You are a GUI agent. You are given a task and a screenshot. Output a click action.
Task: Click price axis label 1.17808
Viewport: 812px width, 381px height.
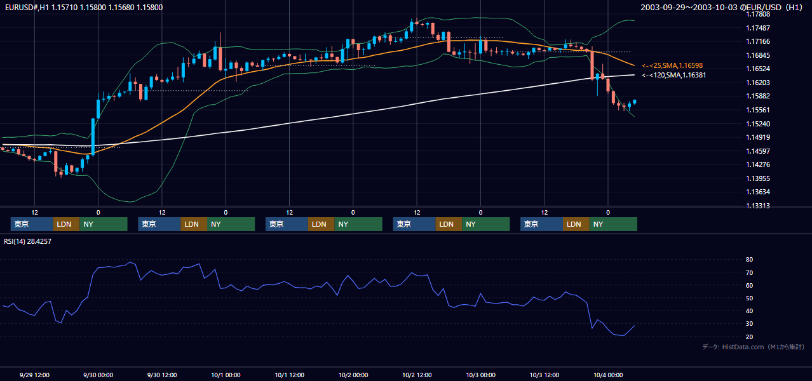(x=758, y=14)
